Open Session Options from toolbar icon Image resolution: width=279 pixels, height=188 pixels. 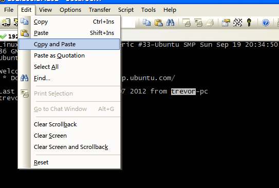tap(226, 23)
